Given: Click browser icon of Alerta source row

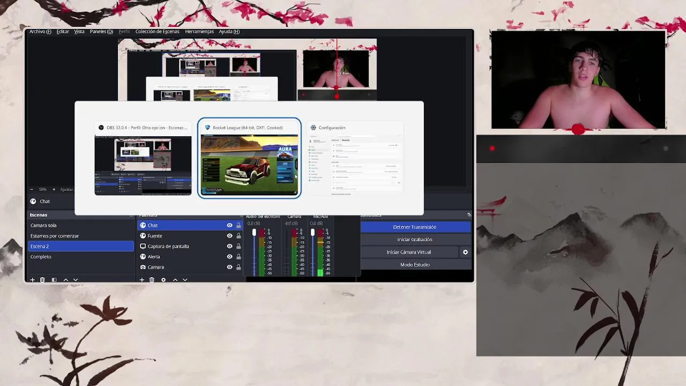Looking at the screenshot, I should (143, 257).
